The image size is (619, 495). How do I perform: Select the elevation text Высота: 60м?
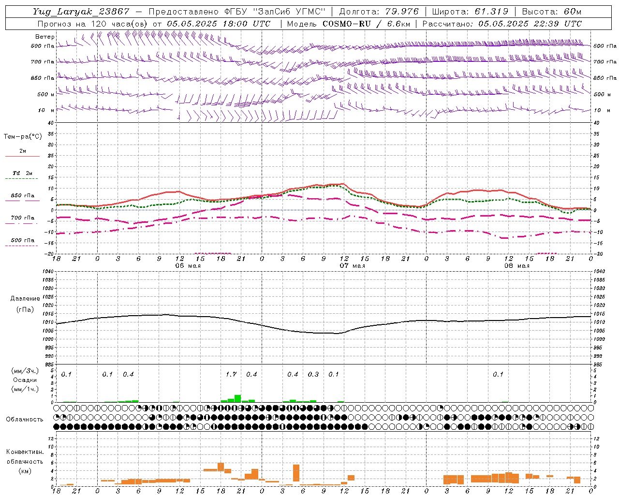552,12
